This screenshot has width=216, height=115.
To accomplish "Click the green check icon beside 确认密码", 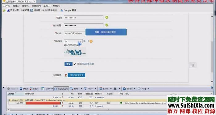I will (x=107, y=25).
